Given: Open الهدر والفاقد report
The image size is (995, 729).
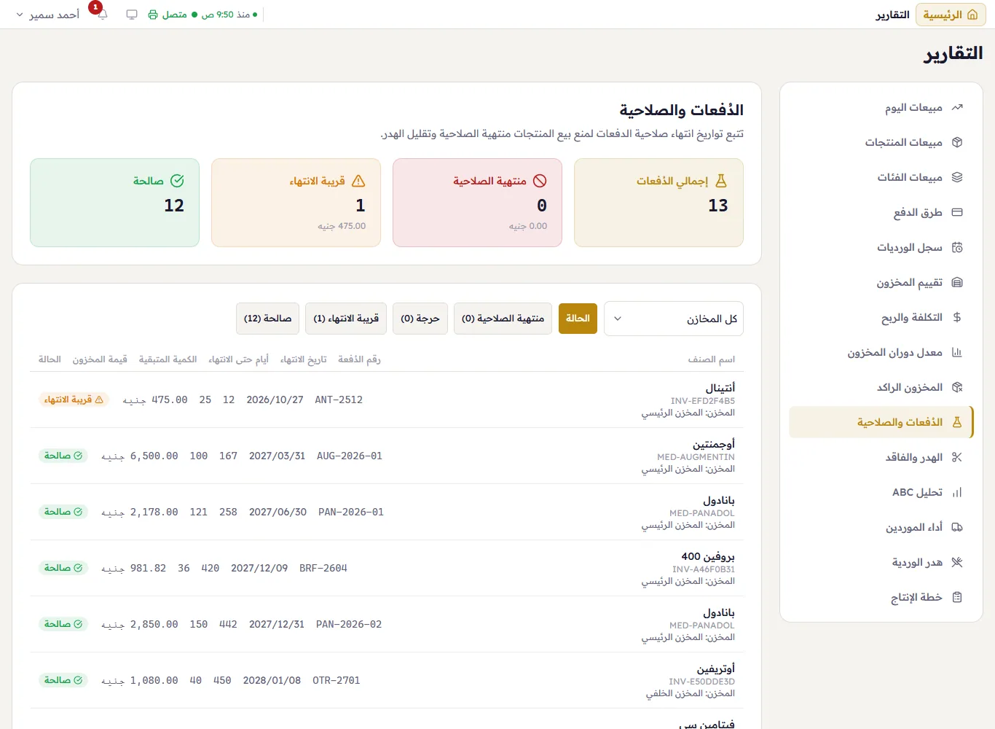Looking at the screenshot, I should coord(881,457).
